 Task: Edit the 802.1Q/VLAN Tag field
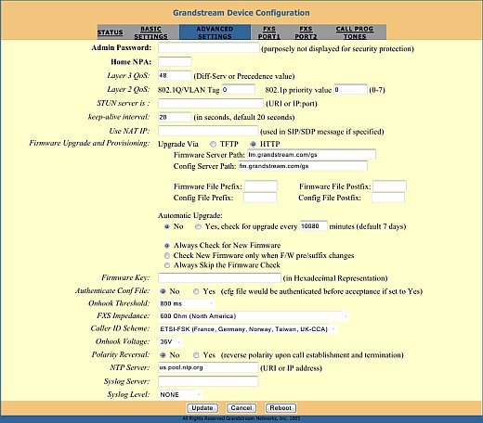pos(239,89)
